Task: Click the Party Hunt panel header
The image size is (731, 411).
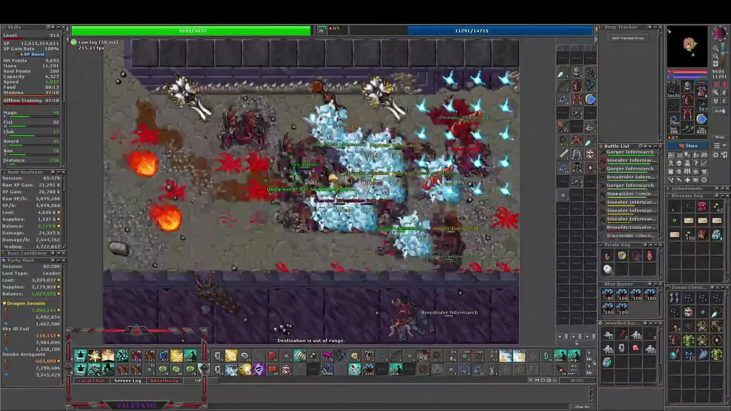Action: pos(34,260)
